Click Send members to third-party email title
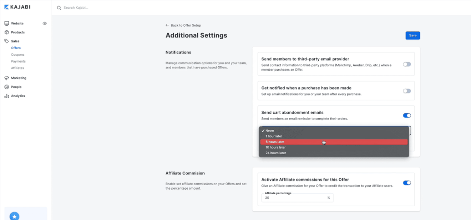This screenshot has height=220, width=471. click(305, 59)
